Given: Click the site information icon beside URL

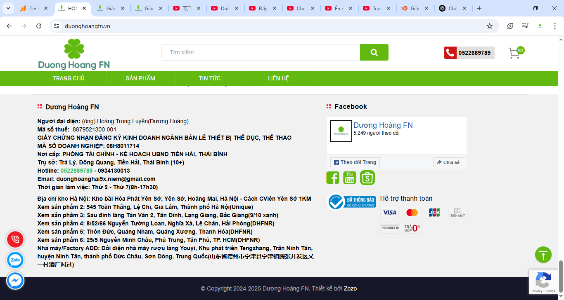Looking at the screenshot, I should 57,26.
